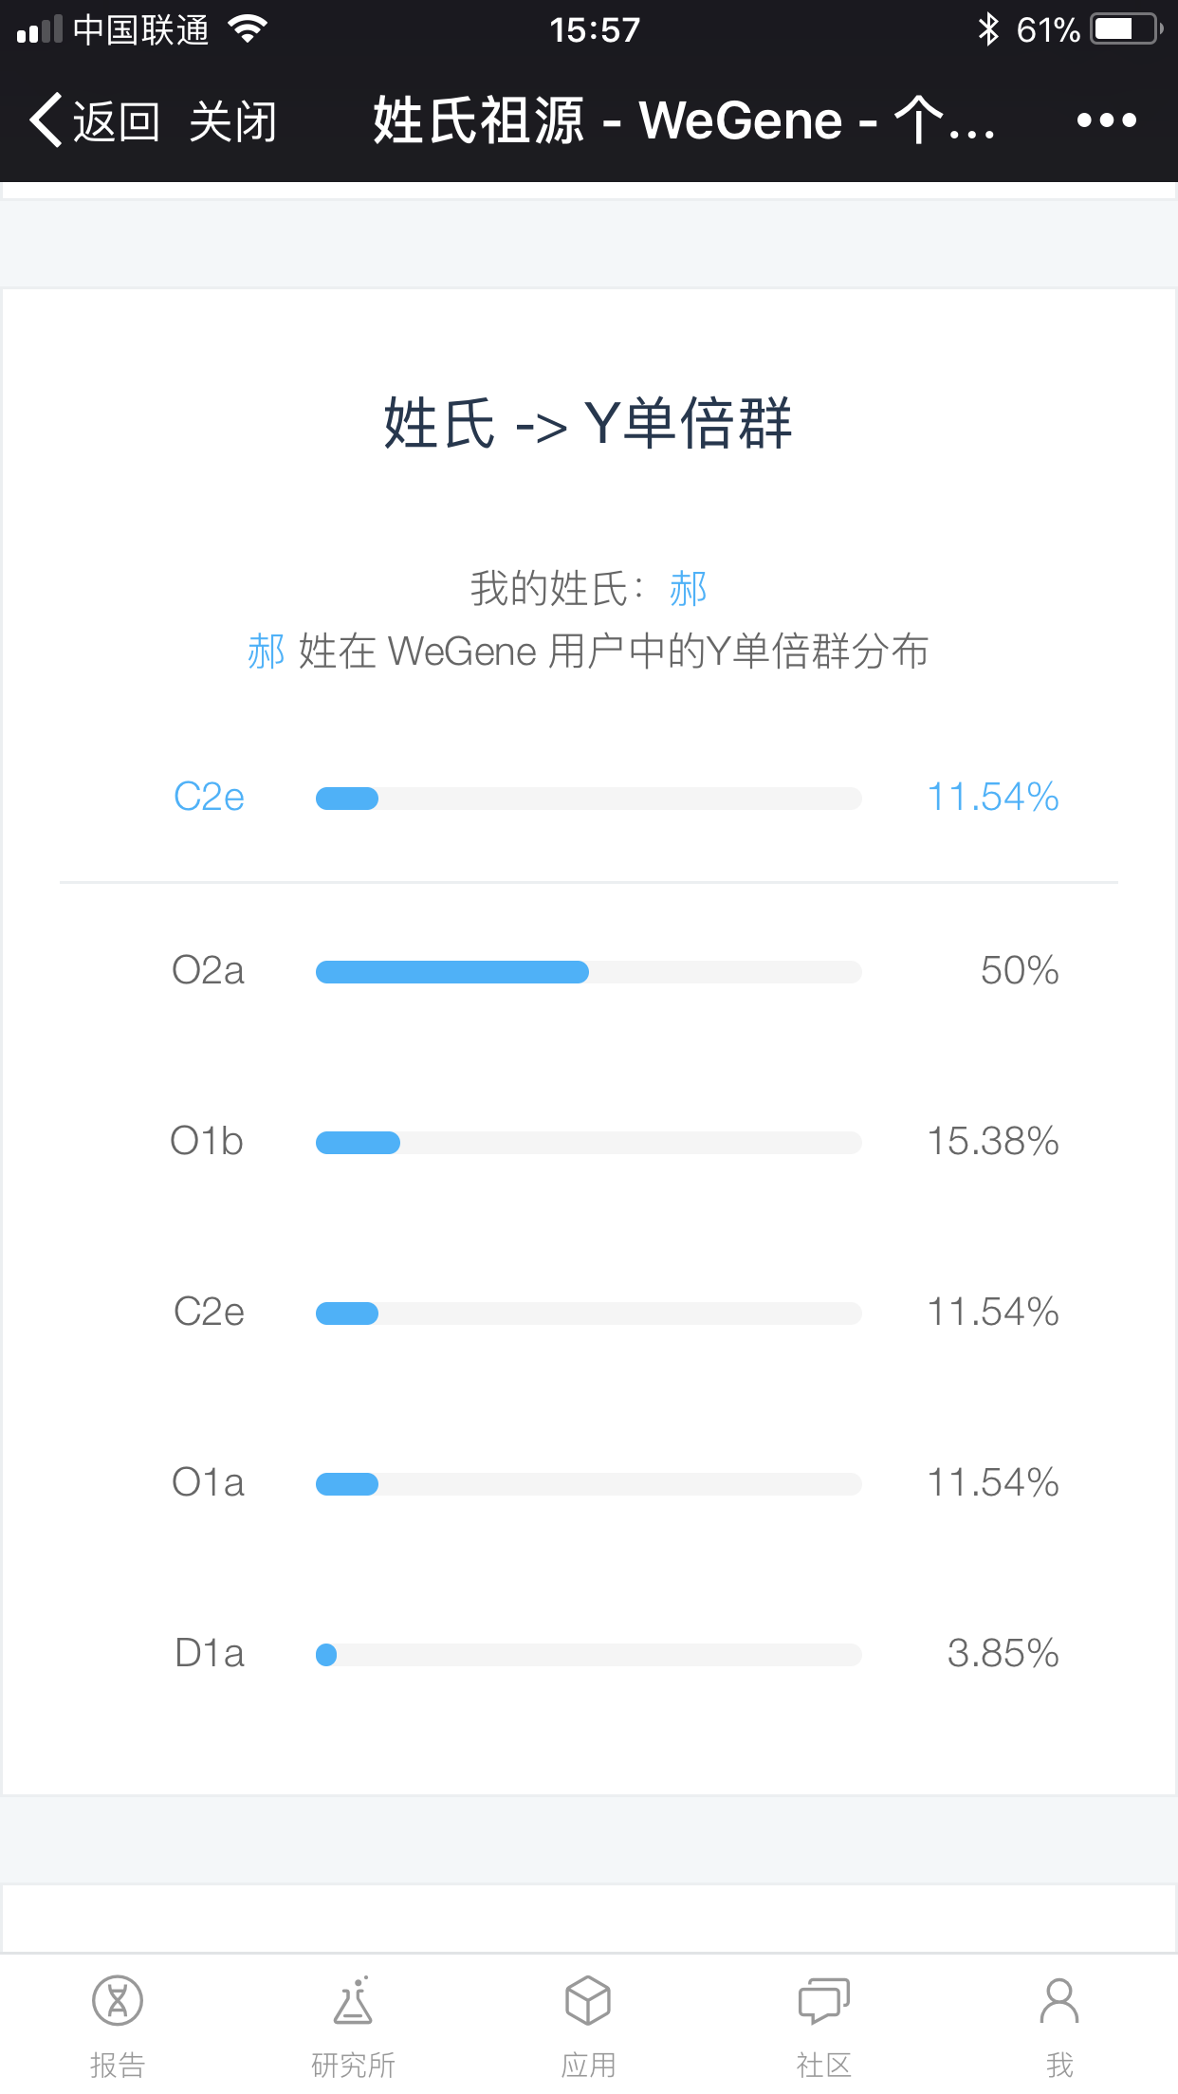Viewport: 1178px width, 2094px height.
Task: Tap the back arrow icon
Action: click(45, 120)
